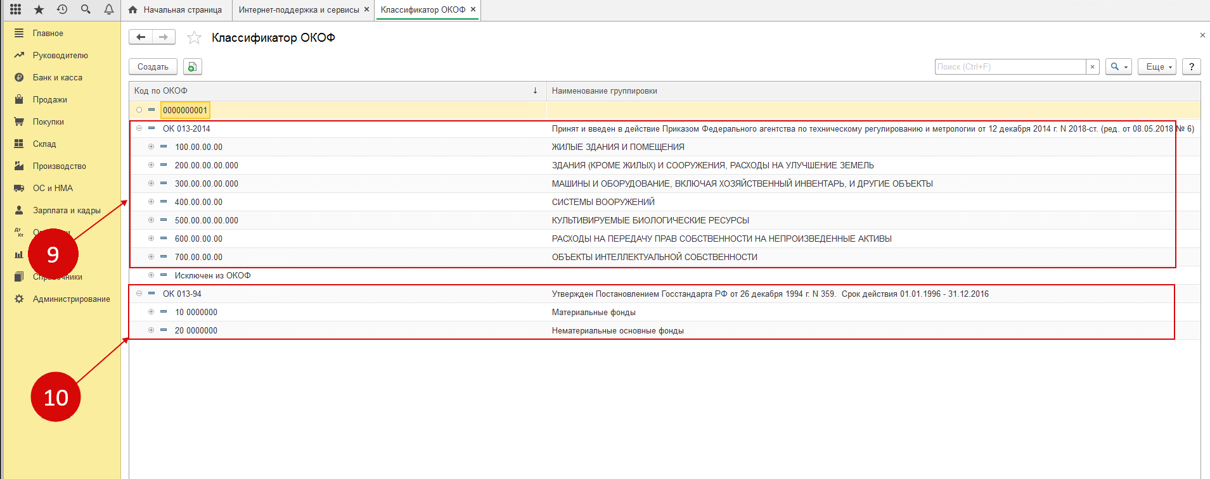Navigate forward with right arrow button
1210x479 pixels.
pos(164,37)
